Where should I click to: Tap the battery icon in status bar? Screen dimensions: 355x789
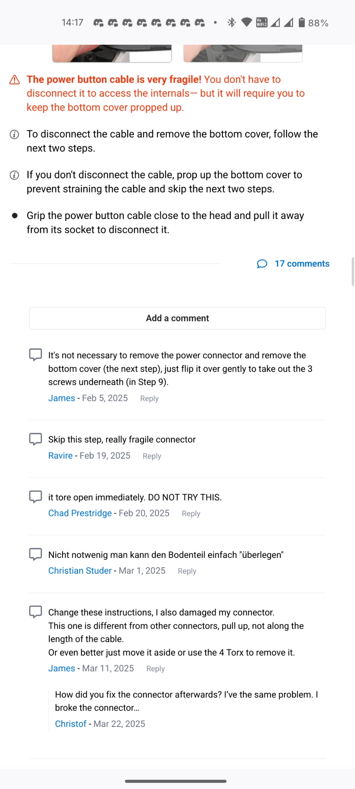click(302, 23)
